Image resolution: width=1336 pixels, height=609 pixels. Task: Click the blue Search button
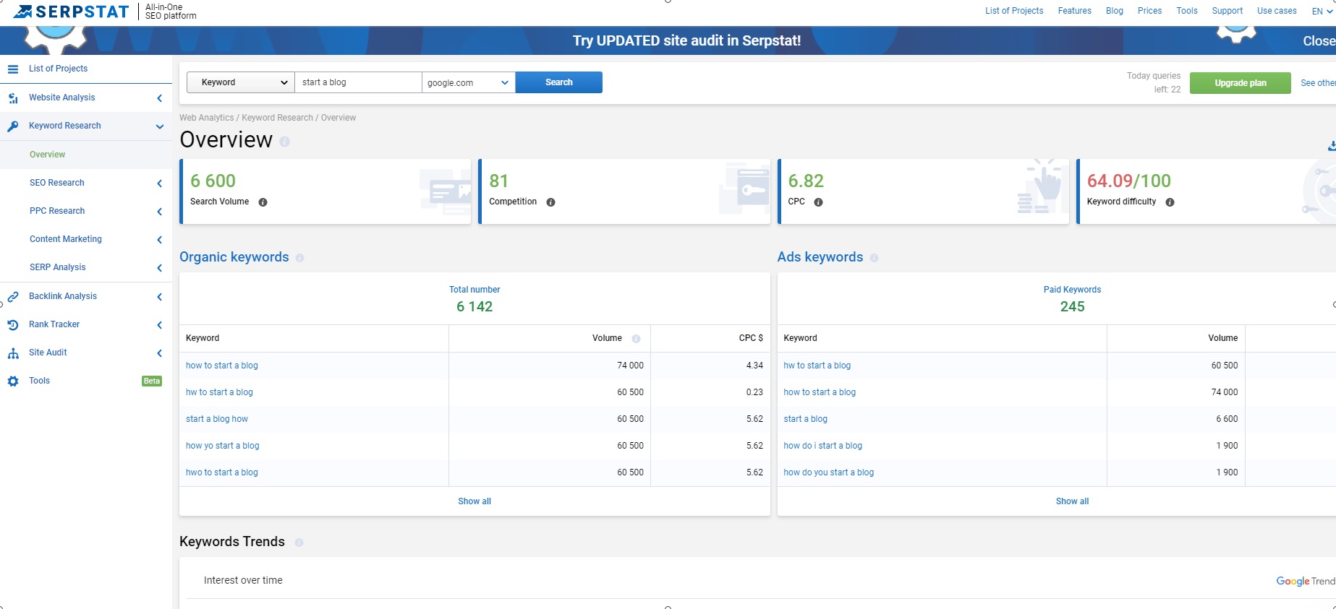tap(558, 82)
